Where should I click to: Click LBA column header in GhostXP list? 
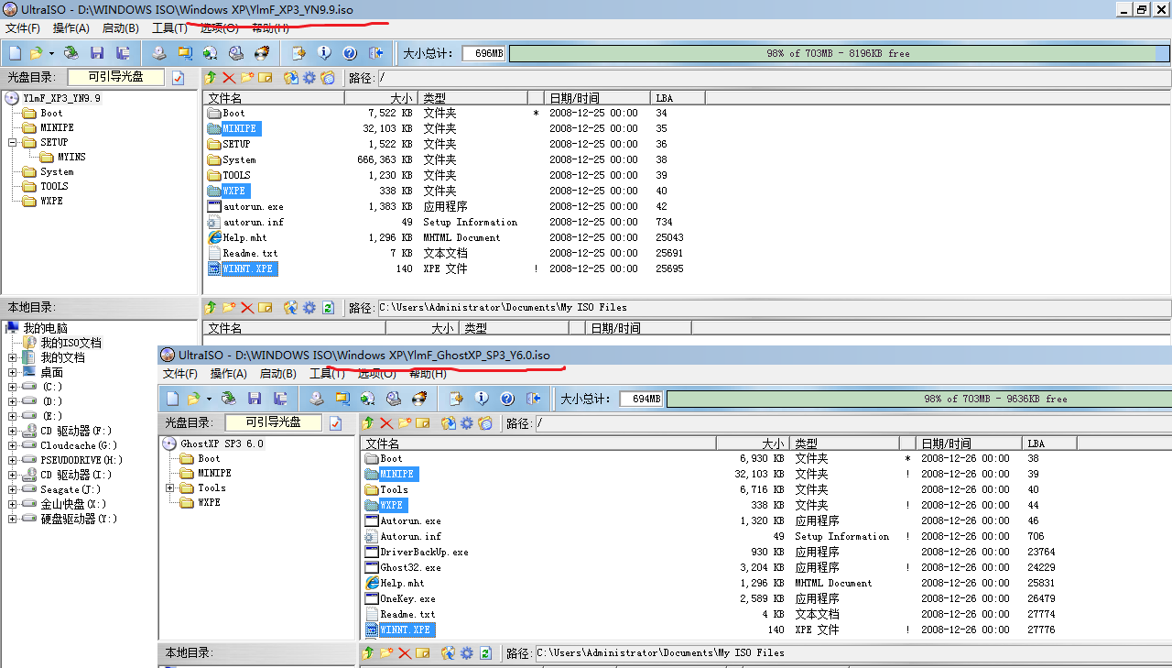click(x=1050, y=444)
